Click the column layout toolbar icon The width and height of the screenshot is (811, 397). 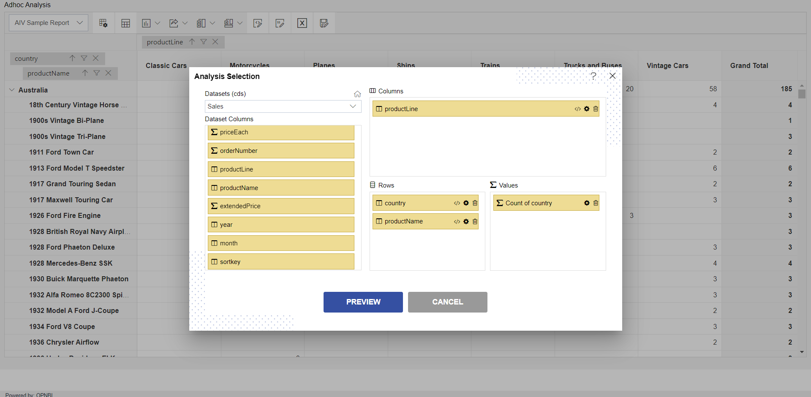pos(201,23)
